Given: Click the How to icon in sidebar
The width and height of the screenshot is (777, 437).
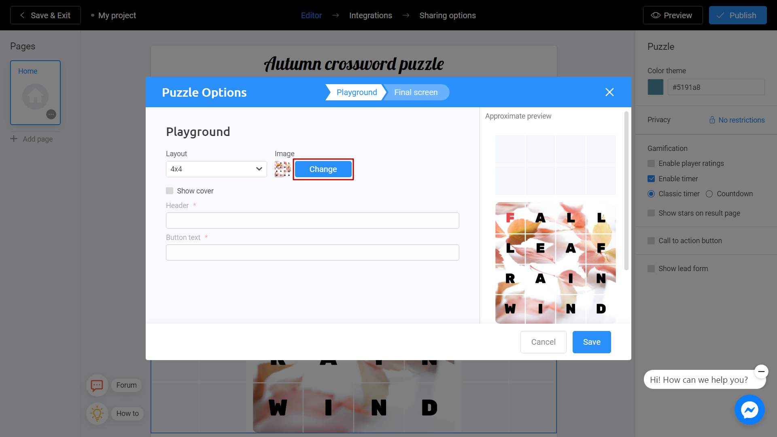Looking at the screenshot, I should (97, 413).
